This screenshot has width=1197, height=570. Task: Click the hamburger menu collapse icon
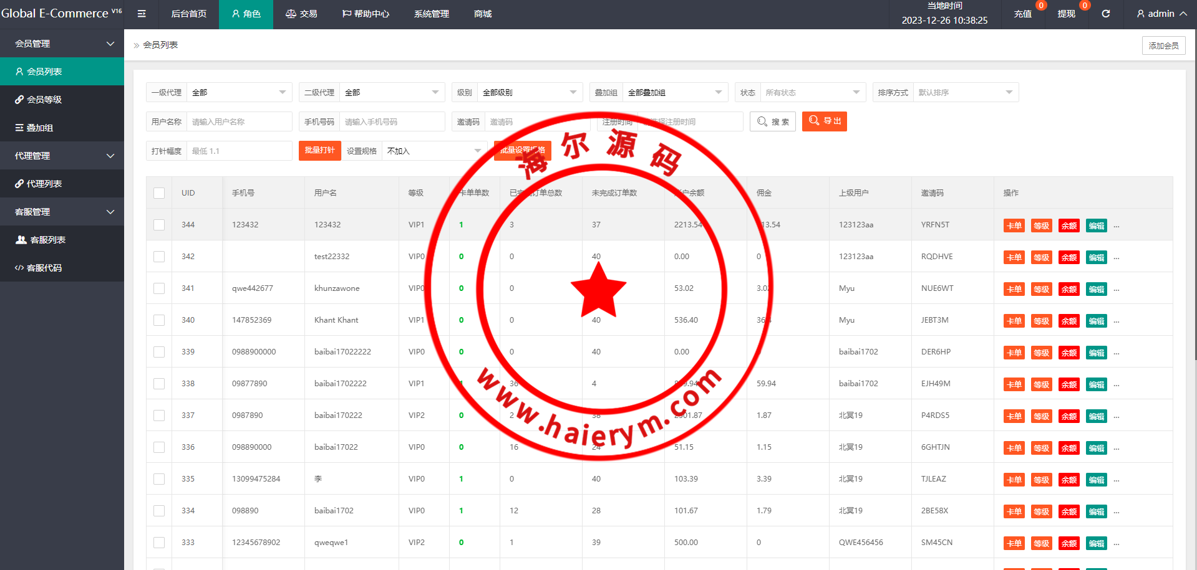[142, 14]
